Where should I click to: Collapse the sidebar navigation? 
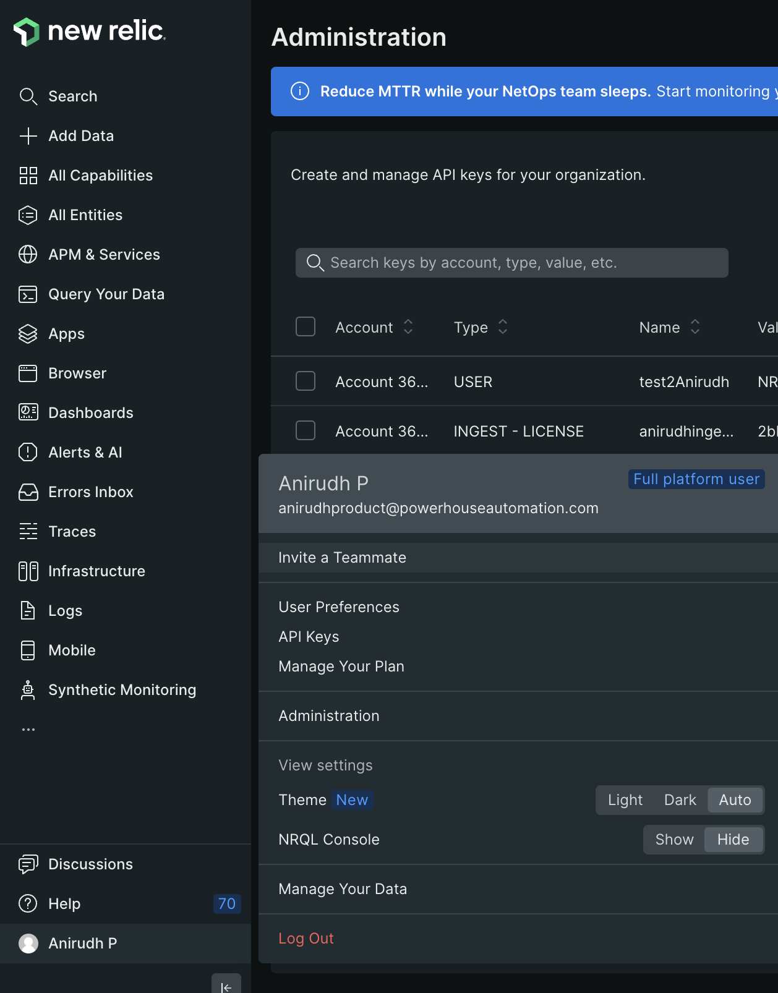tap(226, 984)
